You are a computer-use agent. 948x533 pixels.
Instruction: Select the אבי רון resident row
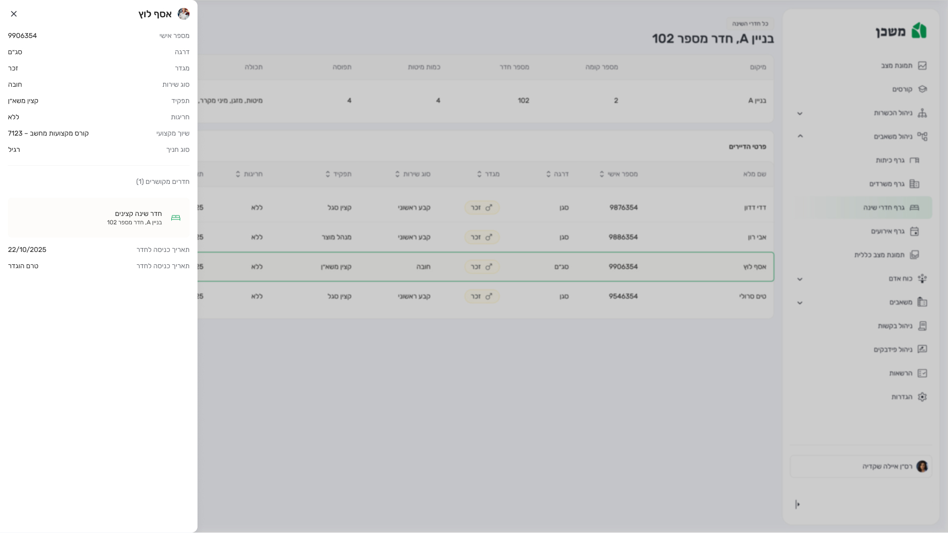pos(494,237)
